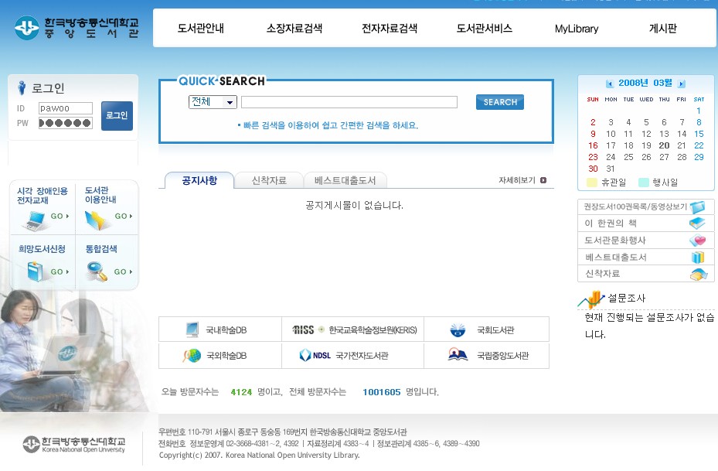
Task: Click the 국회도서관 emblem icon
Action: point(458,330)
